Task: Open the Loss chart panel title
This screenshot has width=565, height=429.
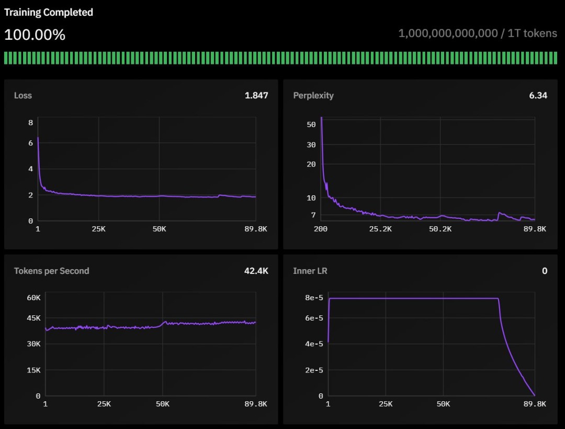Action: pos(23,95)
